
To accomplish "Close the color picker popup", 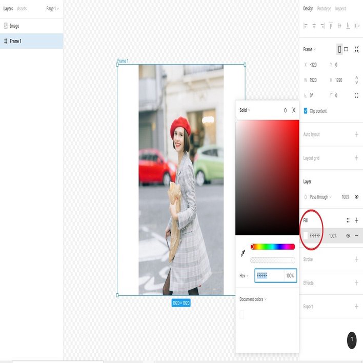I will 294,110.
